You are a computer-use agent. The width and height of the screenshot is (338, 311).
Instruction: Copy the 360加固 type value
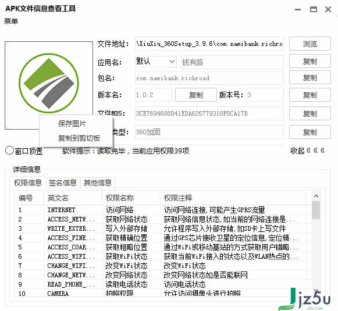(309, 132)
